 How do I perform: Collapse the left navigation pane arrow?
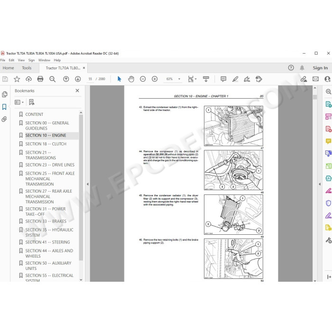87,184
